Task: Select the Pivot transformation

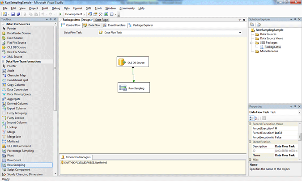Action: [x=10, y=156]
